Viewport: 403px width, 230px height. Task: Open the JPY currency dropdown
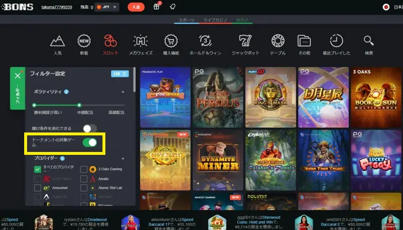pyautogui.click(x=107, y=7)
